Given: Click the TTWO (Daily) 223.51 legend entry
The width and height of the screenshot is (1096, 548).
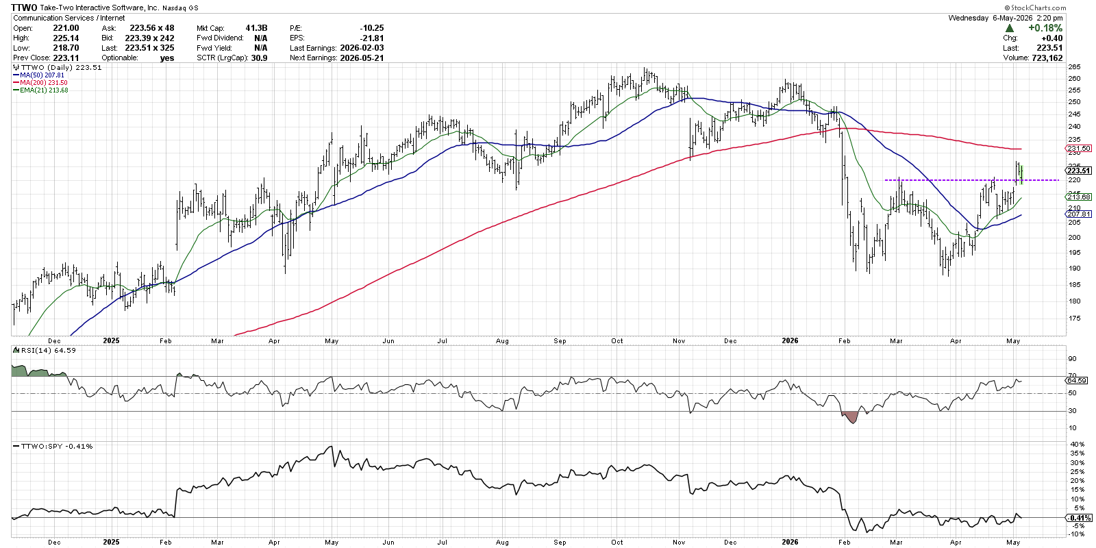Looking at the screenshot, I should (61, 68).
